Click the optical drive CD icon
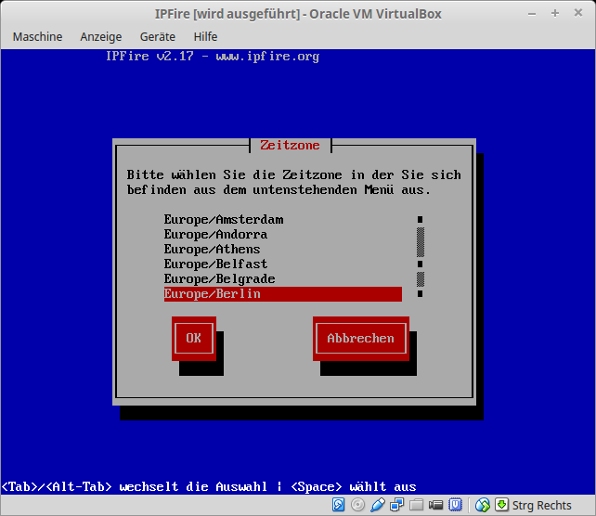 357,505
